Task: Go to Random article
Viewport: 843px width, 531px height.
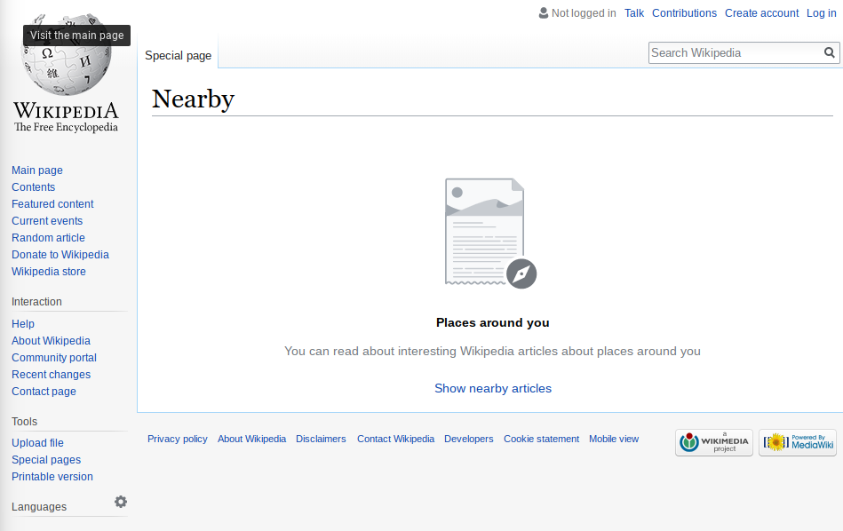Action: pos(48,238)
